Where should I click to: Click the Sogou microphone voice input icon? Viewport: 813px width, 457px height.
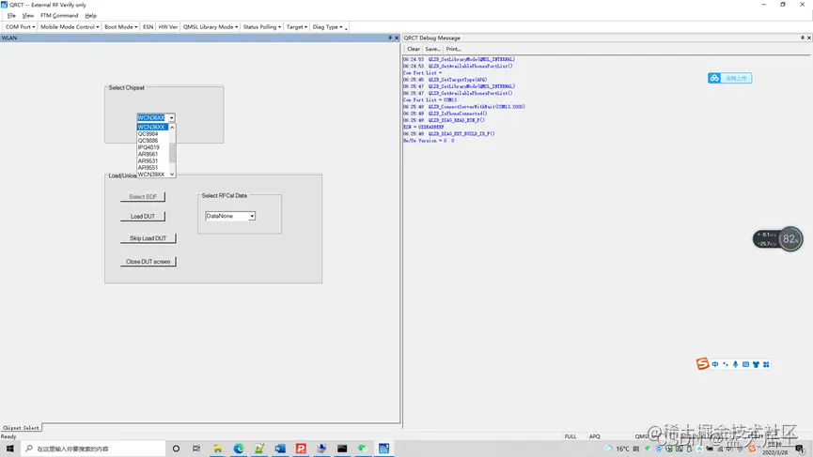(735, 364)
